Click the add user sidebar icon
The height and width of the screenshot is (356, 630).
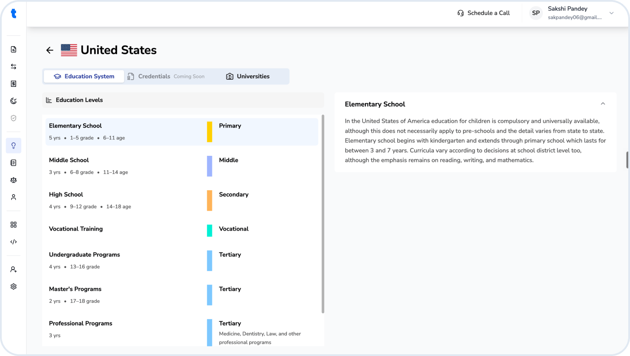pyautogui.click(x=13, y=269)
